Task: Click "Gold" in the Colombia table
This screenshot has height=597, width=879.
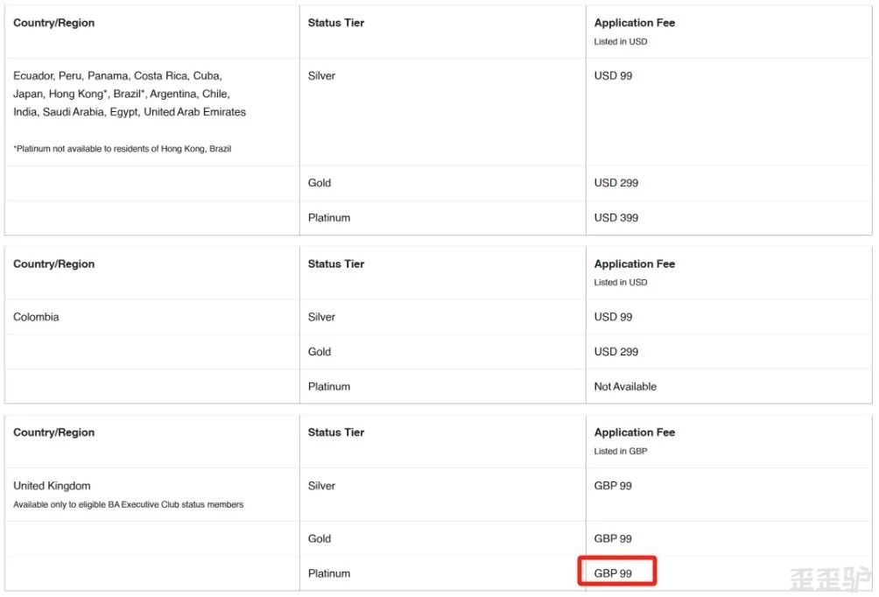Action: tap(320, 352)
